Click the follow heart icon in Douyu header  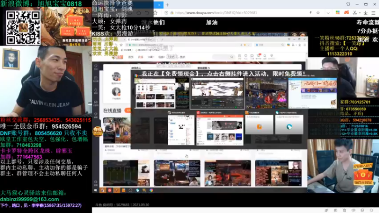246,56
